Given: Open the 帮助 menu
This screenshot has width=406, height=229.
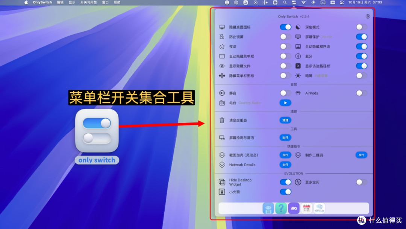Looking at the screenshot, I should (x=117, y=2).
